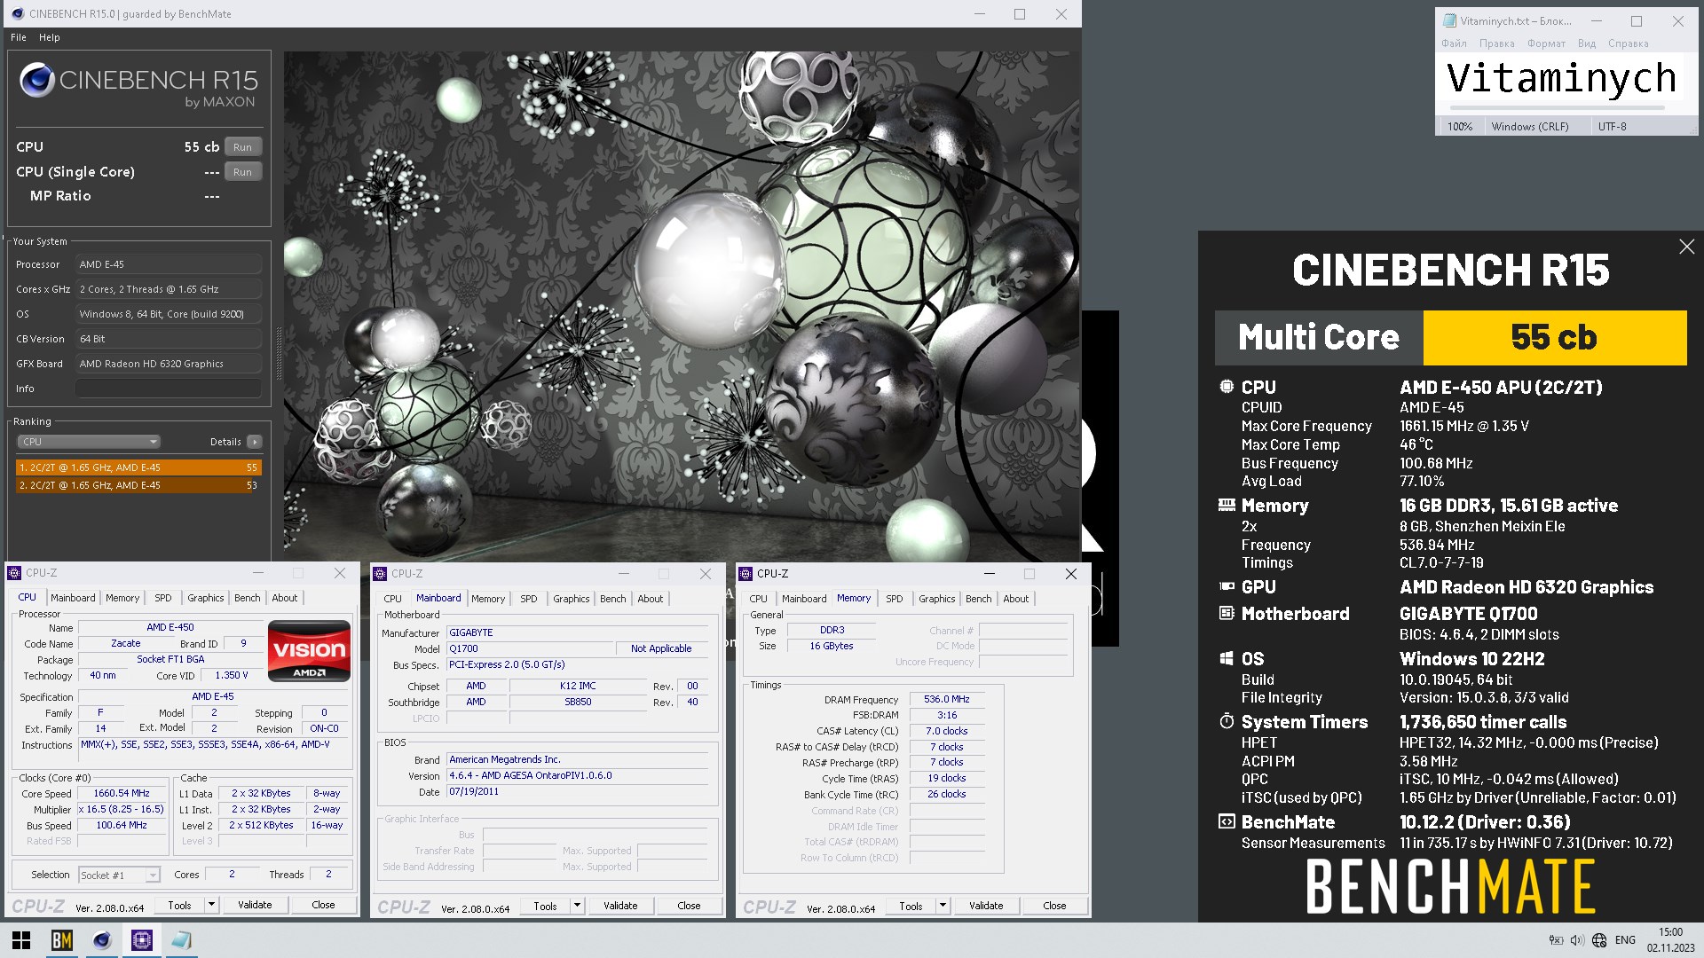Run the CPU Single Core test
The height and width of the screenshot is (958, 1704).
[243, 172]
